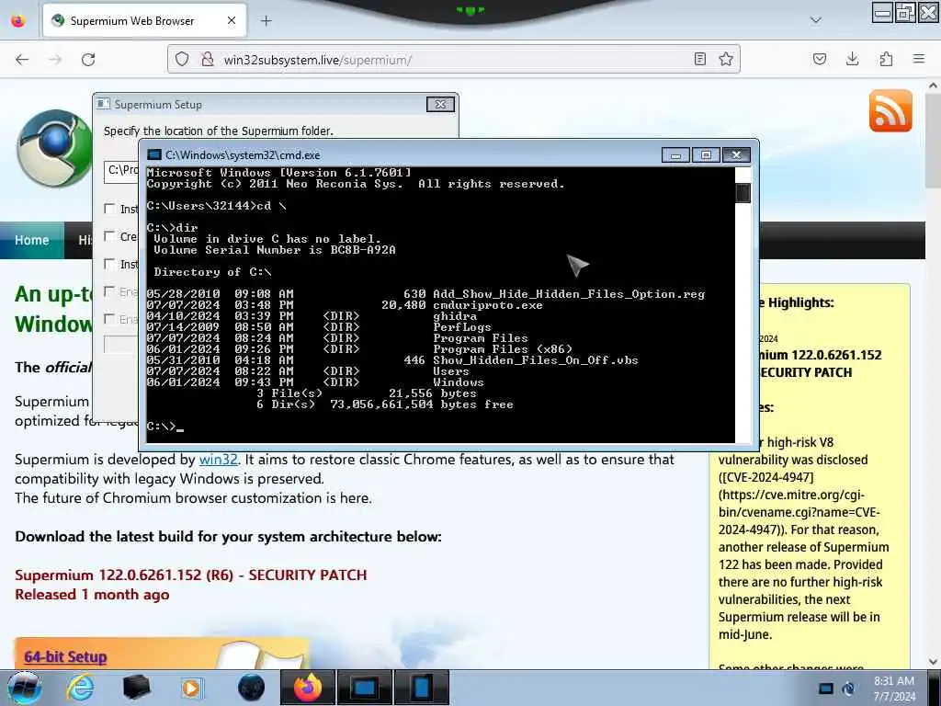Open the Supermium Setup taskbar button

[423, 688]
